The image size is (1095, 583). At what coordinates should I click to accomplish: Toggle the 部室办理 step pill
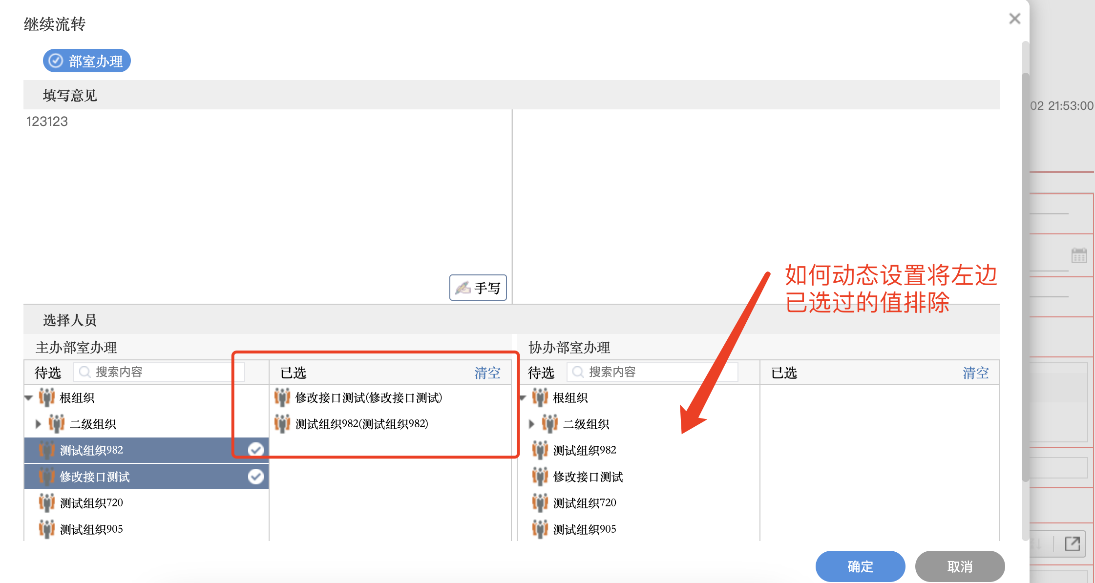click(x=87, y=61)
